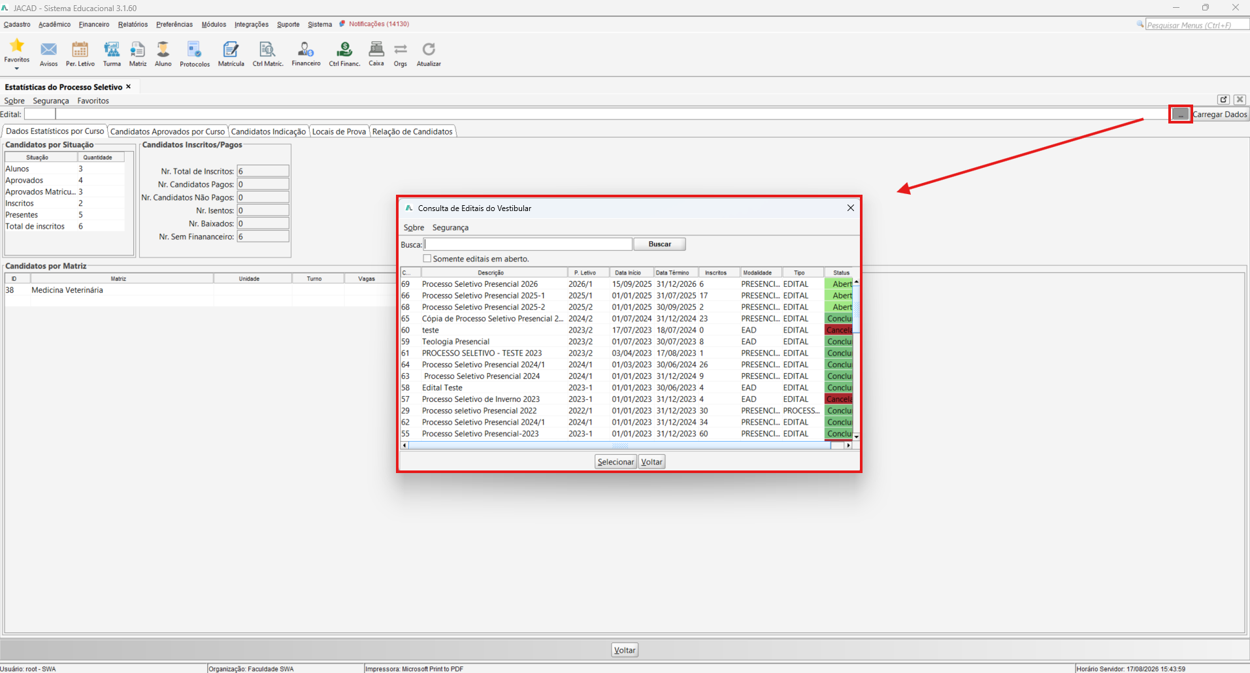The height and width of the screenshot is (673, 1250).
Task: Select row 'PROCESSO SELETIVO - TESTE 2023'
Action: 626,353
